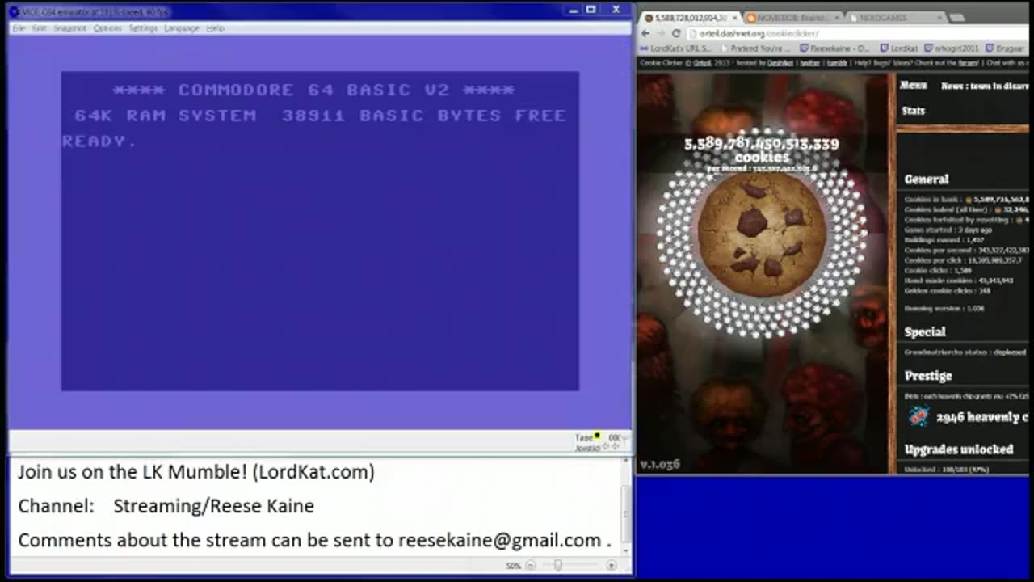Click the browser forward arrow

[660, 33]
